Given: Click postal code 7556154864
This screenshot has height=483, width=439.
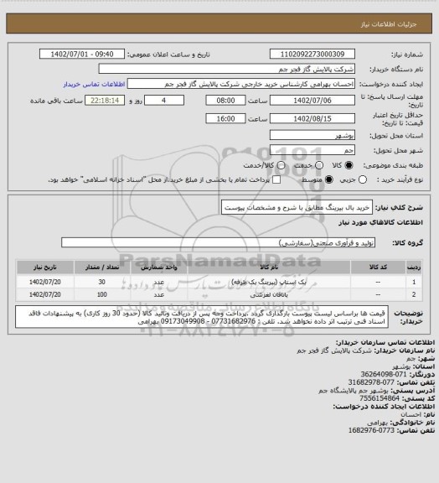Looking at the screenshot, I should pyautogui.click(x=380, y=398).
